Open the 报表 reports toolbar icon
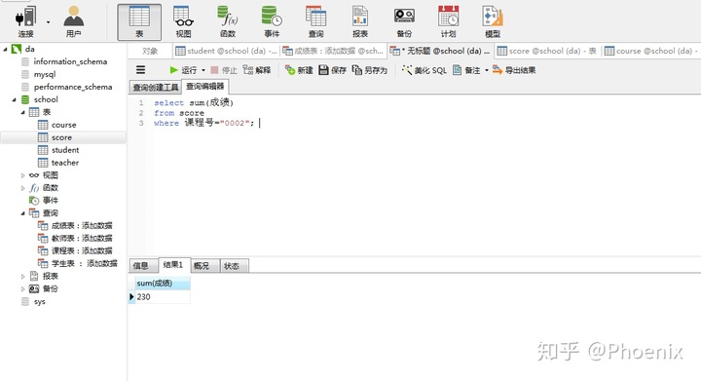The height and width of the screenshot is (381, 701). click(x=360, y=21)
